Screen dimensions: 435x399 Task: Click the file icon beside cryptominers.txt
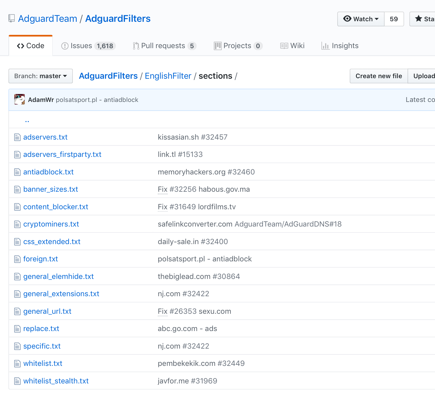coord(18,224)
